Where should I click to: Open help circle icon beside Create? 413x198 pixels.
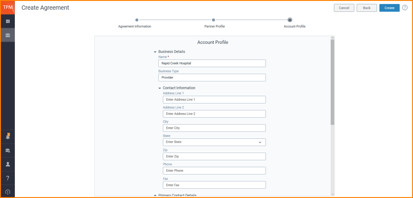pos(405,8)
